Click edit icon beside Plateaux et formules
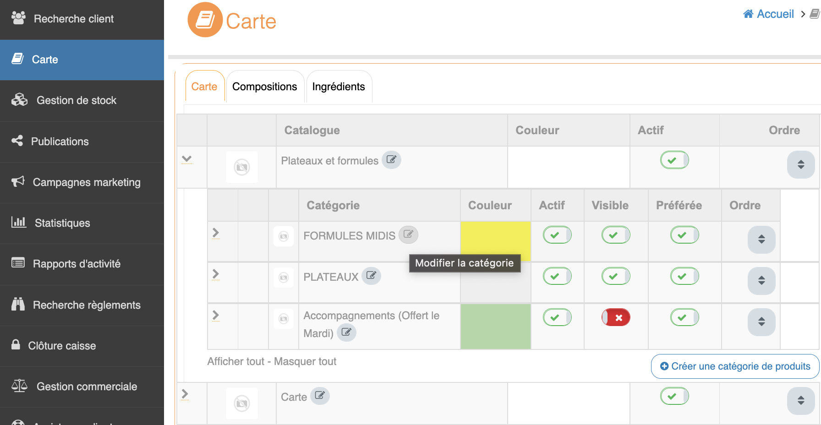The width and height of the screenshot is (821, 425). coord(391,160)
